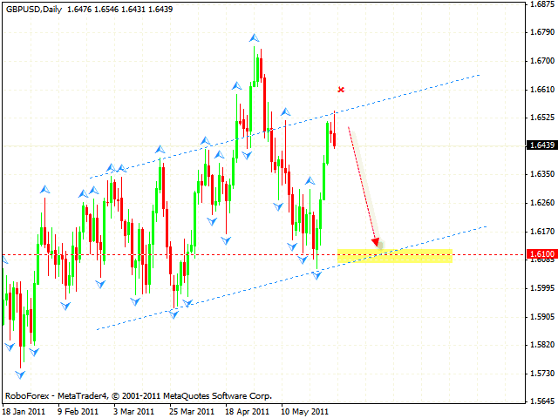Select the red 1.6100 price level label
Image resolution: width=558 pixels, height=418 pixels.
tap(541, 255)
